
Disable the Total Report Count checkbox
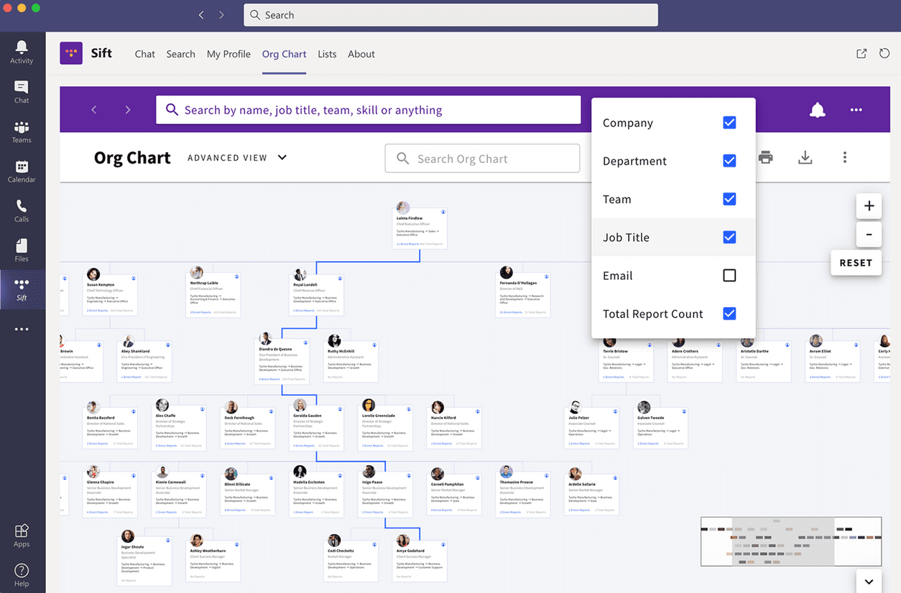pos(729,314)
